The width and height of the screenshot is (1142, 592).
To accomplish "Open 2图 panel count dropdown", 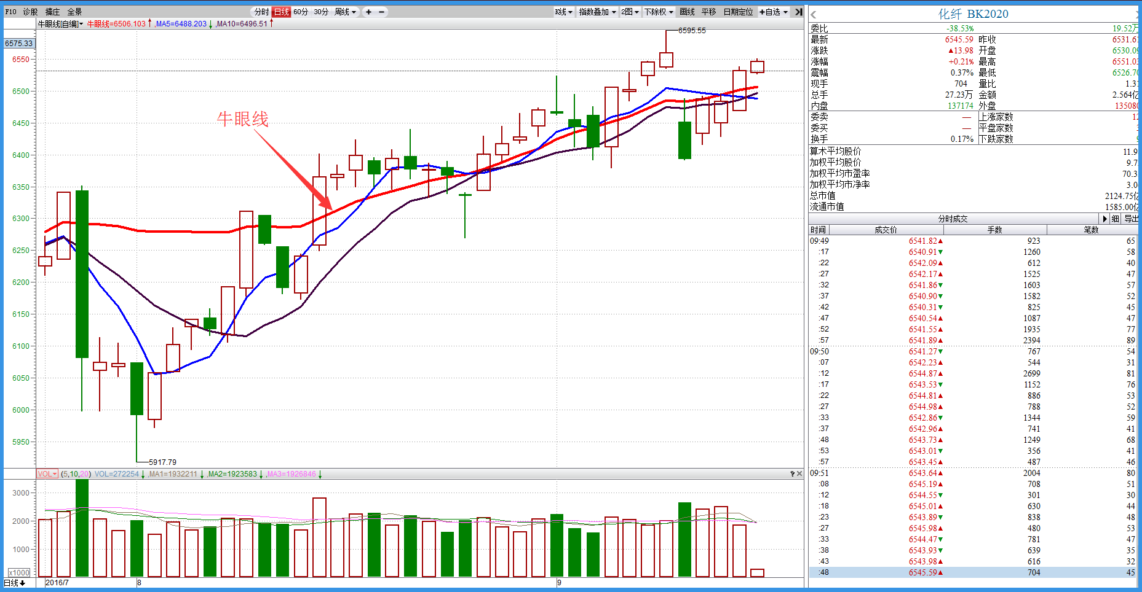I will click(630, 12).
